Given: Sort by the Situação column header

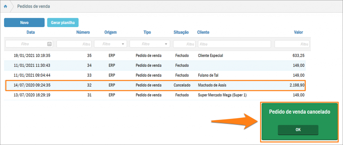Looking at the screenshot, I should pos(181,32).
